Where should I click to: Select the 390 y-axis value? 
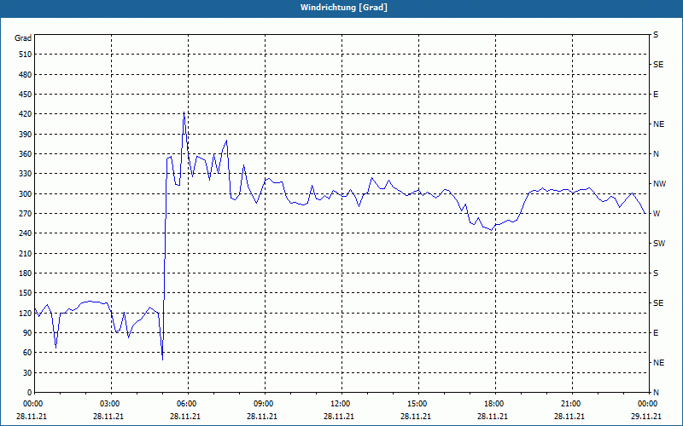coord(26,134)
